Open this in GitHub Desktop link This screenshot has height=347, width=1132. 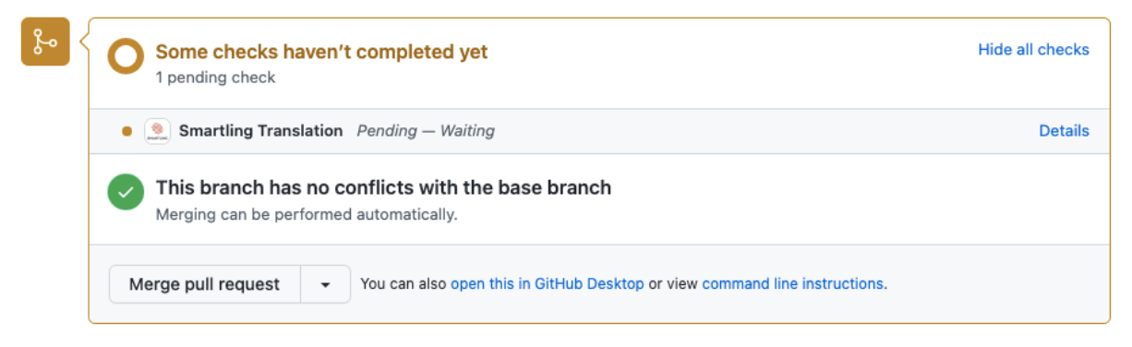pyautogui.click(x=548, y=284)
